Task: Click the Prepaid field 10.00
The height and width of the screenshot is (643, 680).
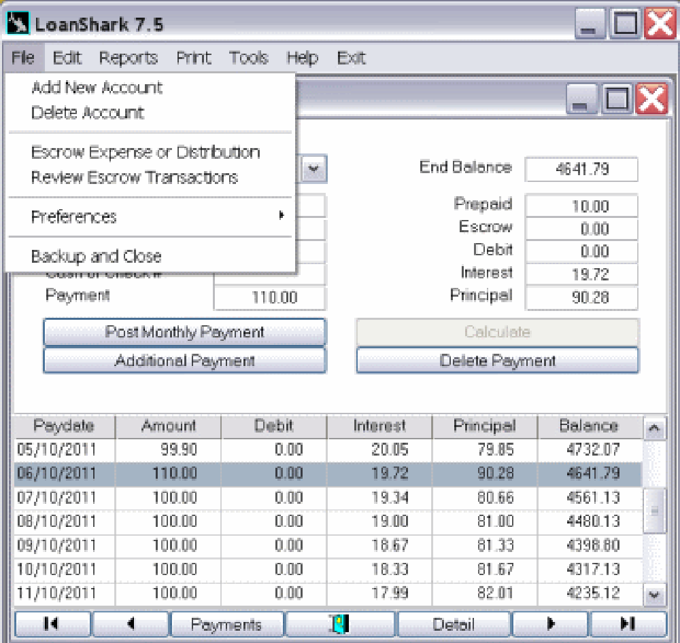Action: pos(581,206)
